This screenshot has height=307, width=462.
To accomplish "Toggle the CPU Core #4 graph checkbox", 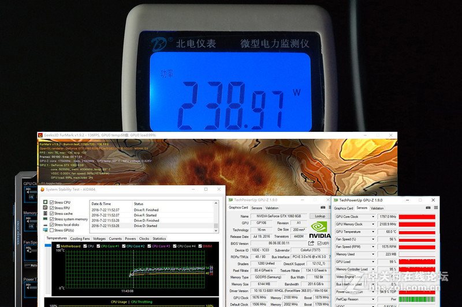I will pos(175,246).
